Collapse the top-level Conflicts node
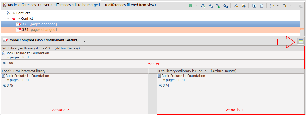The image size is (306, 115). [x=3, y=13]
